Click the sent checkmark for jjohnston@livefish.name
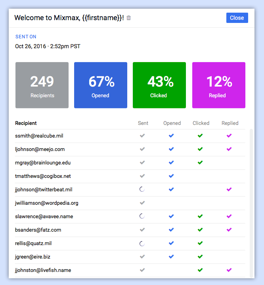The image size is (264, 285). tap(142, 270)
